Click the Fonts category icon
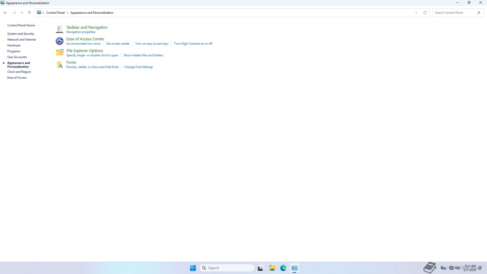The image size is (487, 274). [59, 64]
